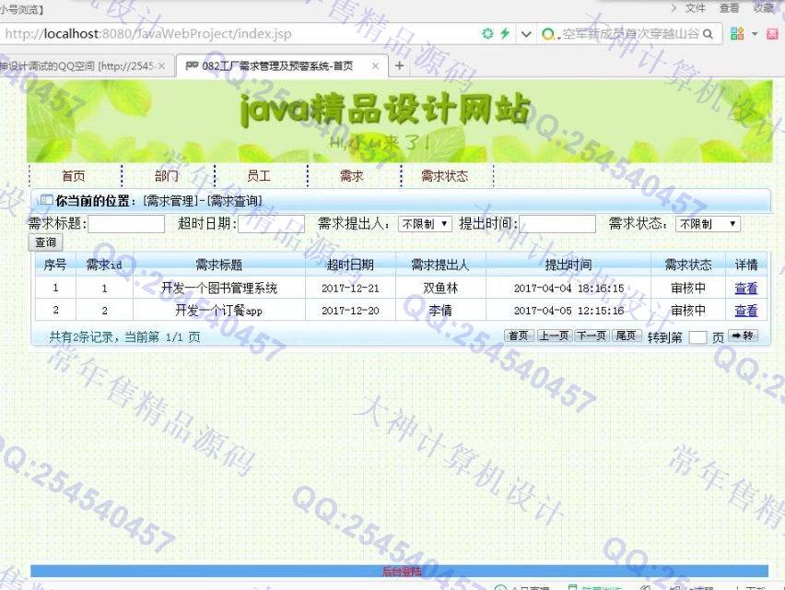The image size is (785, 590).
Task: Click the browser search box
Action: 628,33
